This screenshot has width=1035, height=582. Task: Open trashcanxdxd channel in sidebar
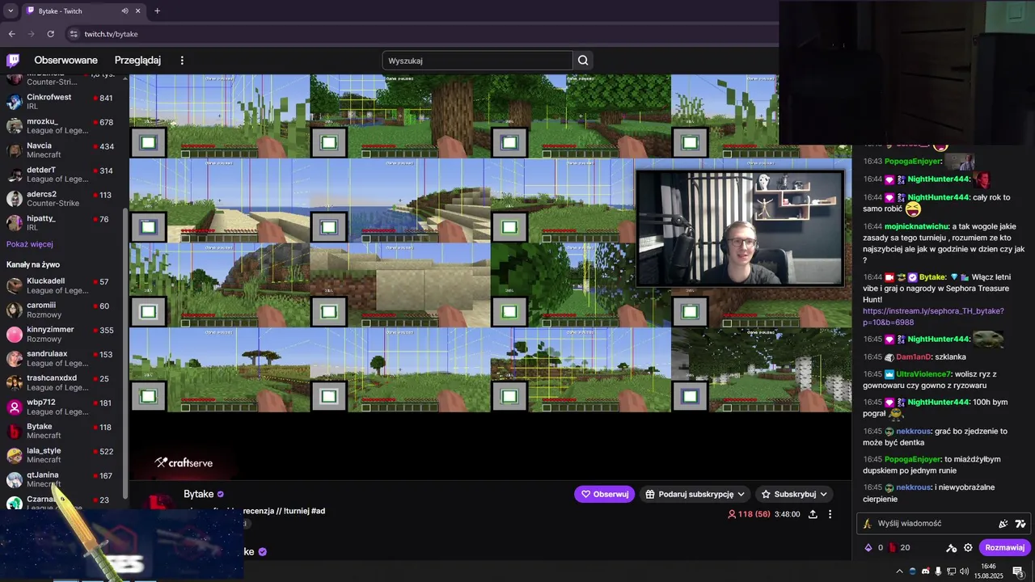point(62,382)
